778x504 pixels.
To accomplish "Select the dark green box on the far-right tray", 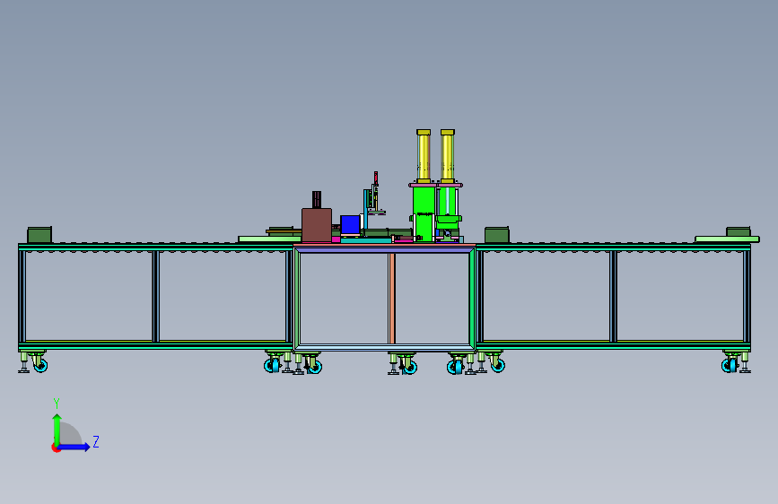I will 739,231.
